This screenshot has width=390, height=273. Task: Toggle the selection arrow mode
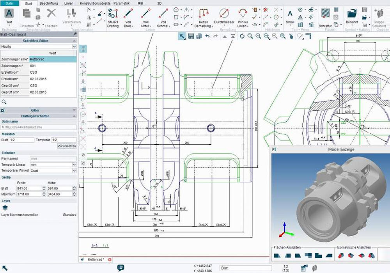[x=181, y=35]
